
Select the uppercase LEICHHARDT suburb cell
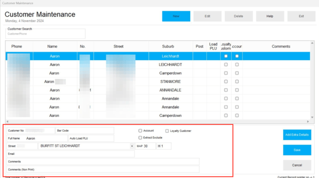click(171, 65)
